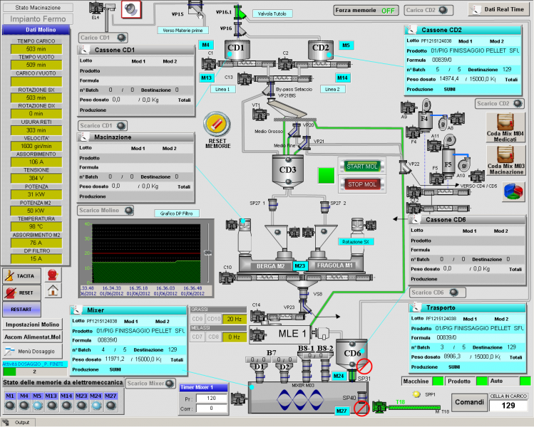Image resolution: width=534 pixels, height=427 pixels.
Task: Open Ascom Alimentat.Mol menu
Action: (x=32, y=337)
